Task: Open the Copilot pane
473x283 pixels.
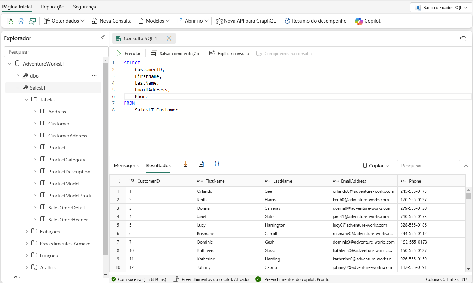Action: pyautogui.click(x=368, y=21)
